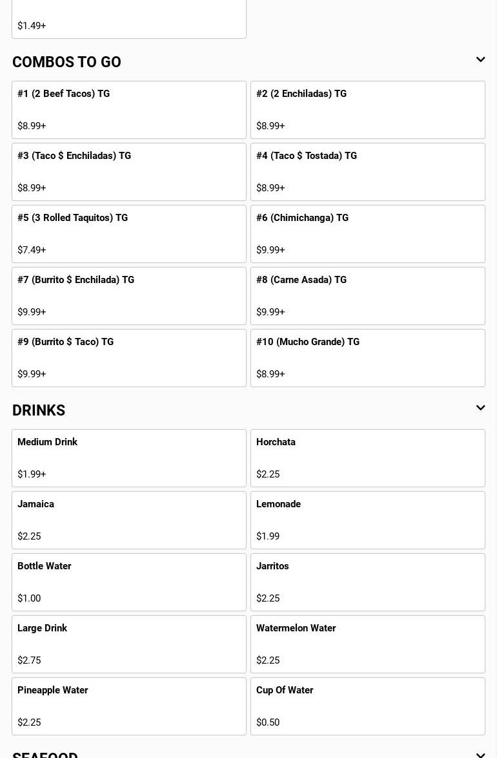Open #3 (Taco $ Enchiladas) TG item
497x758 pixels.
[129, 172]
